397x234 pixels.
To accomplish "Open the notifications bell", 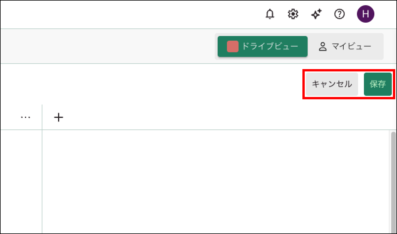I will tap(270, 14).
